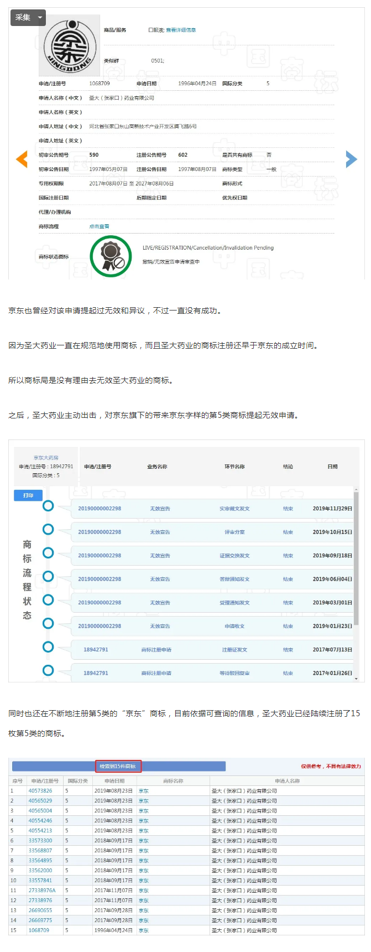
Task: Click the green trademark status badge icon
Action: (111, 256)
